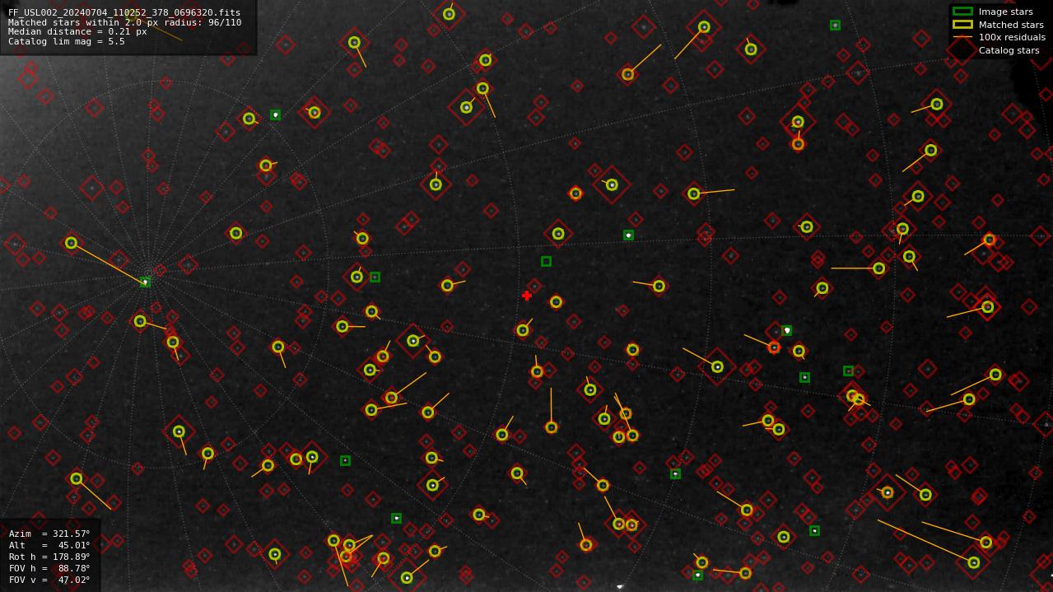This screenshot has height=592, width=1053.
Task: Click the "Image stars" legend label
Action: 1005,12
